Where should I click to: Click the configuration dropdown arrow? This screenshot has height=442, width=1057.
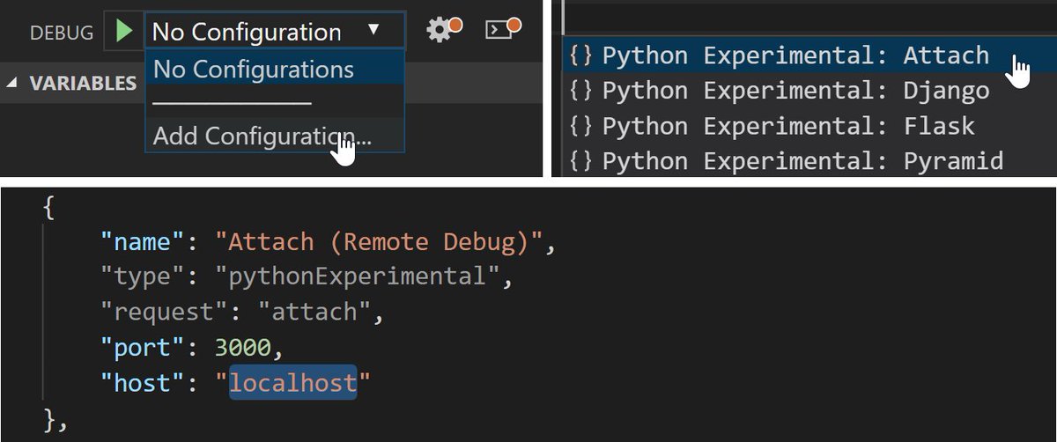tap(373, 30)
